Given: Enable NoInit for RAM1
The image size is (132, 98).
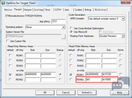Looking at the screenshot, I should point(121,55).
